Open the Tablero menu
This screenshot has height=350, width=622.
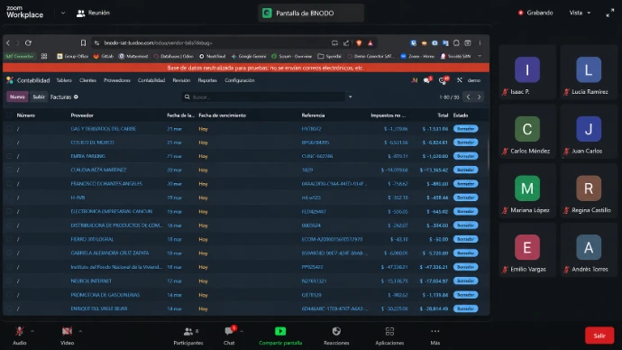[64, 80]
